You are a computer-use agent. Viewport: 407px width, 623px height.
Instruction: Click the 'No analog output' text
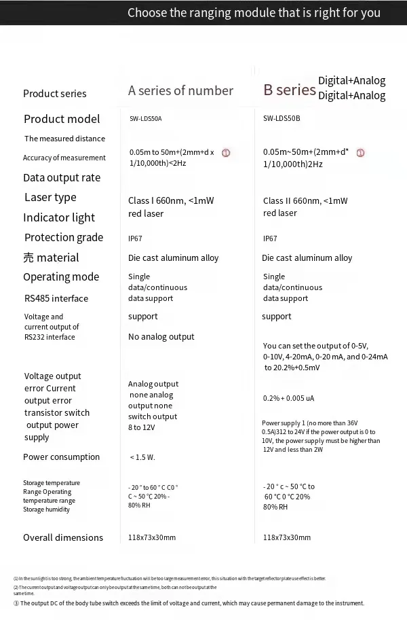[x=161, y=337]
